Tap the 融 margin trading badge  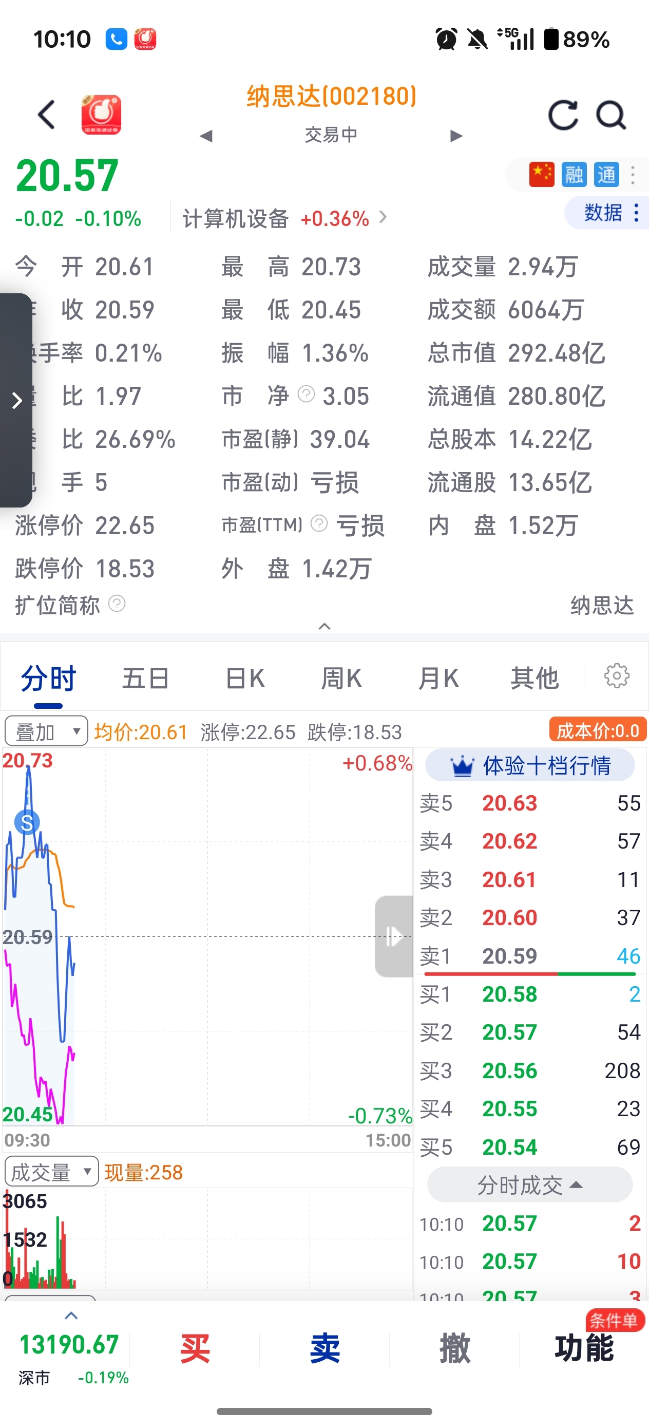pos(574,175)
